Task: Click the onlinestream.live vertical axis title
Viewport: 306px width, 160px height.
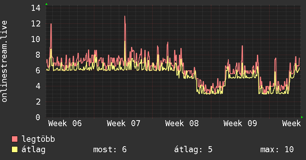Action: (x=4, y=61)
